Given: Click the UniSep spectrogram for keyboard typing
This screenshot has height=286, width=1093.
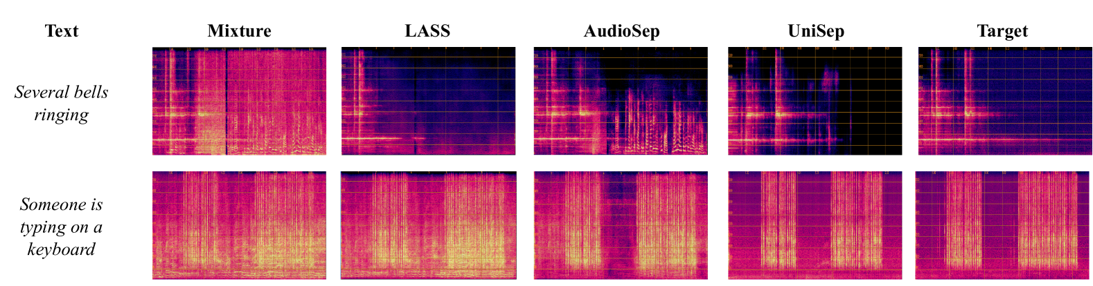Looking at the screenshot, I should point(815,225).
